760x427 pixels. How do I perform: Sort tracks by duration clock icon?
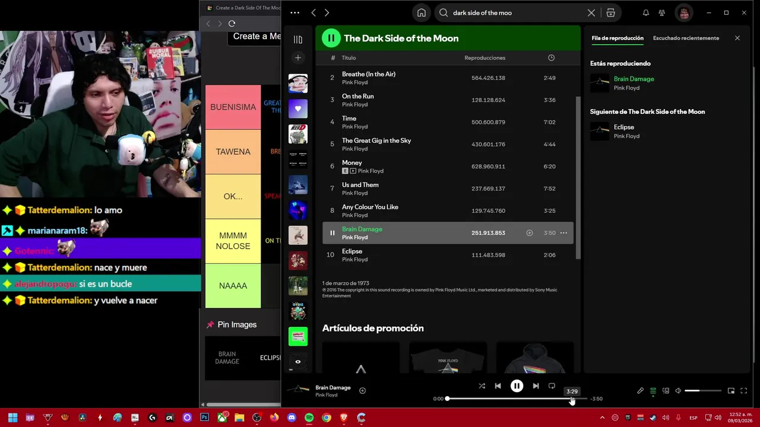551,58
